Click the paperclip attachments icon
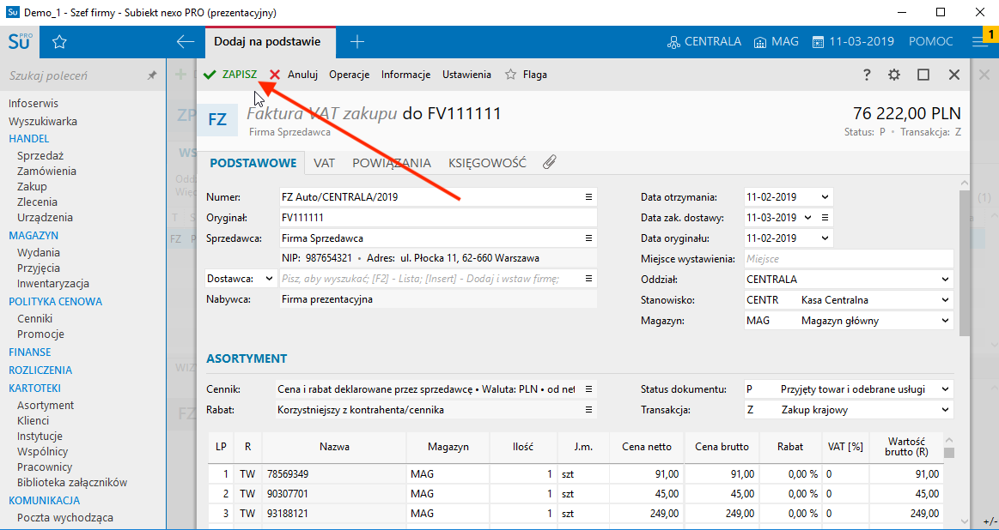This screenshot has height=530, width=999. pos(549,160)
